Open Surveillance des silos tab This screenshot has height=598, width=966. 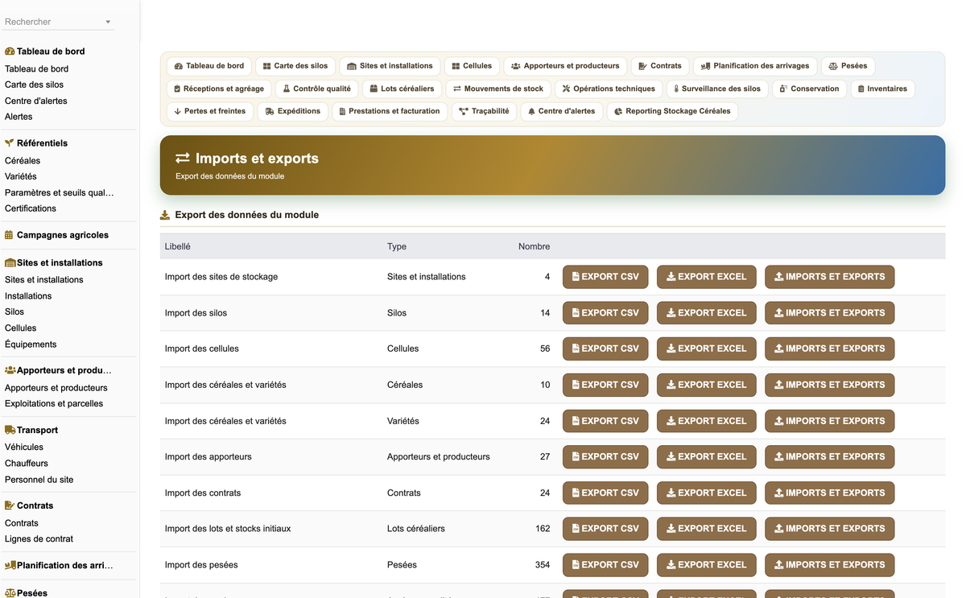coord(717,89)
